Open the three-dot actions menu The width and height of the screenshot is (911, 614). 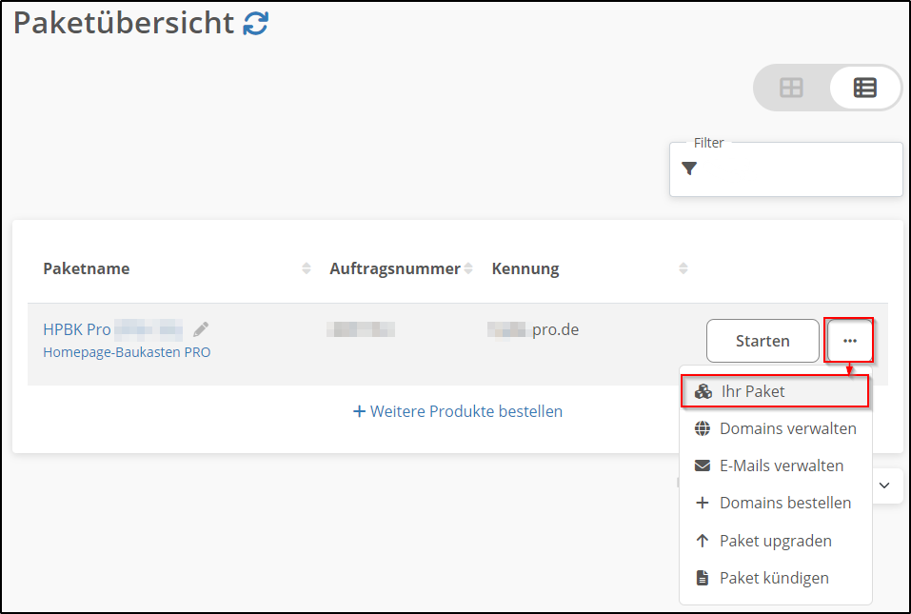tap(848, 340)
